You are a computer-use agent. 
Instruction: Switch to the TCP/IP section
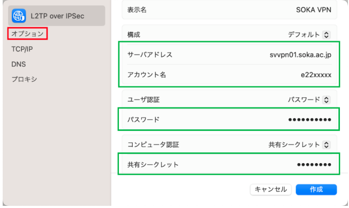22,49
